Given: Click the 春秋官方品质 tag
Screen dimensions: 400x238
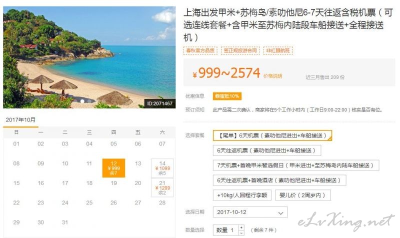Looking at the screenshot, I should pos(200,50).
